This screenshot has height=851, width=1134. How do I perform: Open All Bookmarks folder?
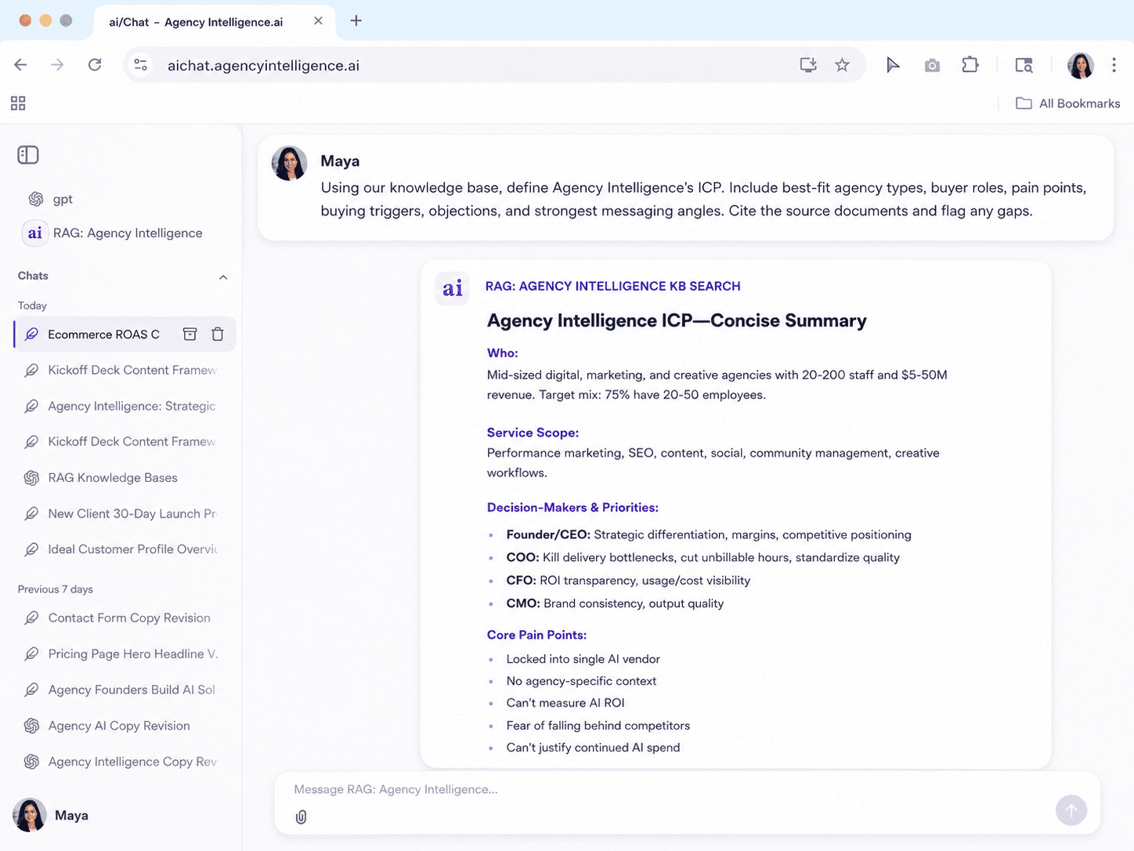[x=1068, y=103]
